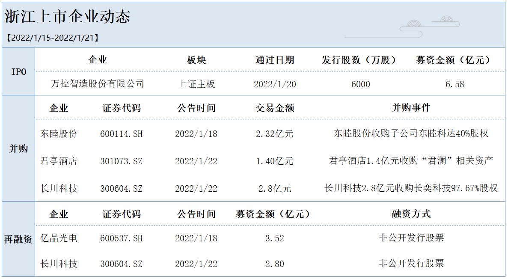Click event 东睦股份收购子公司东睦科达40%股权

coord(411,133)
